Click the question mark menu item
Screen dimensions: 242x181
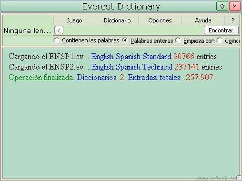(233, 20)
